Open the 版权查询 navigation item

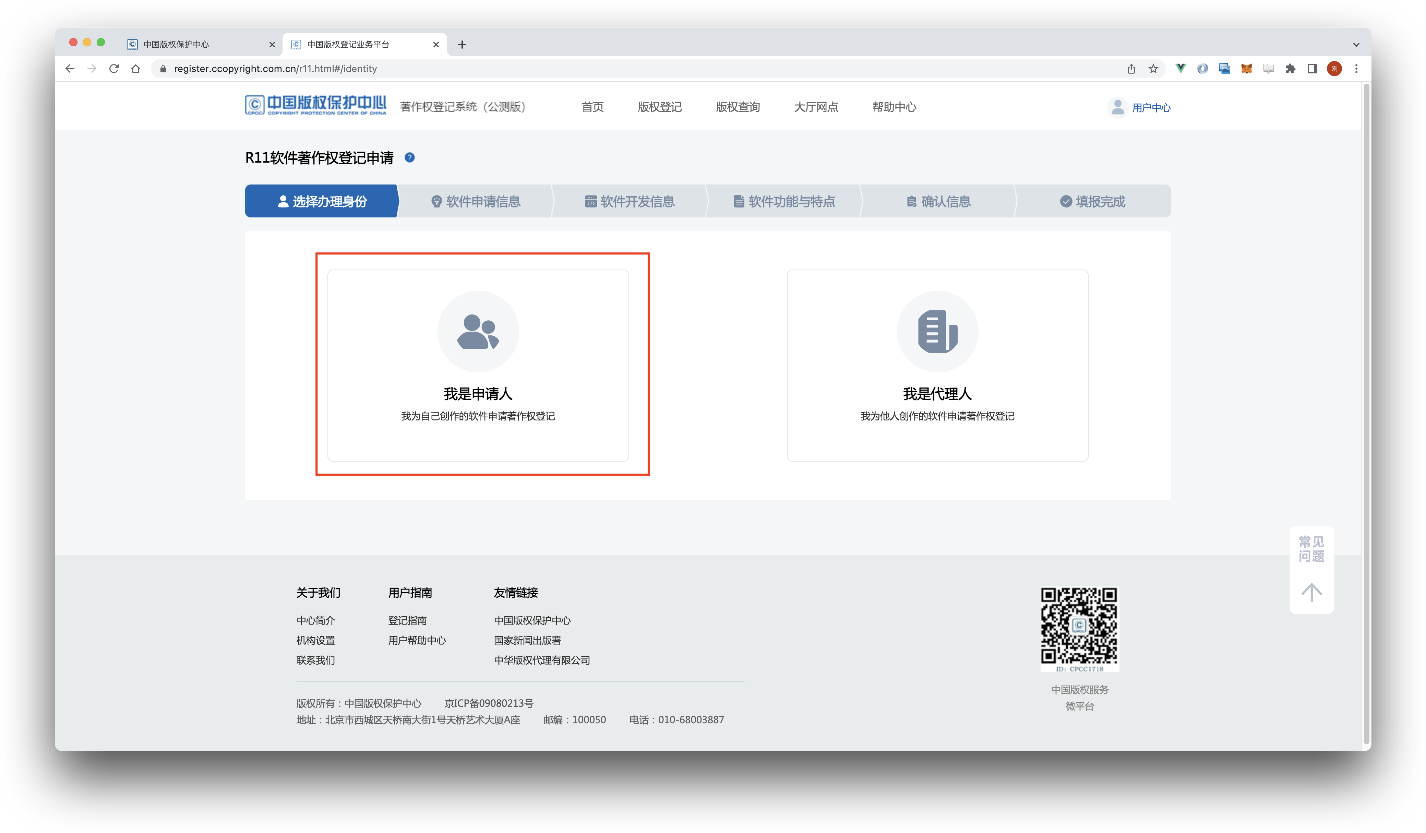[738, 107]
